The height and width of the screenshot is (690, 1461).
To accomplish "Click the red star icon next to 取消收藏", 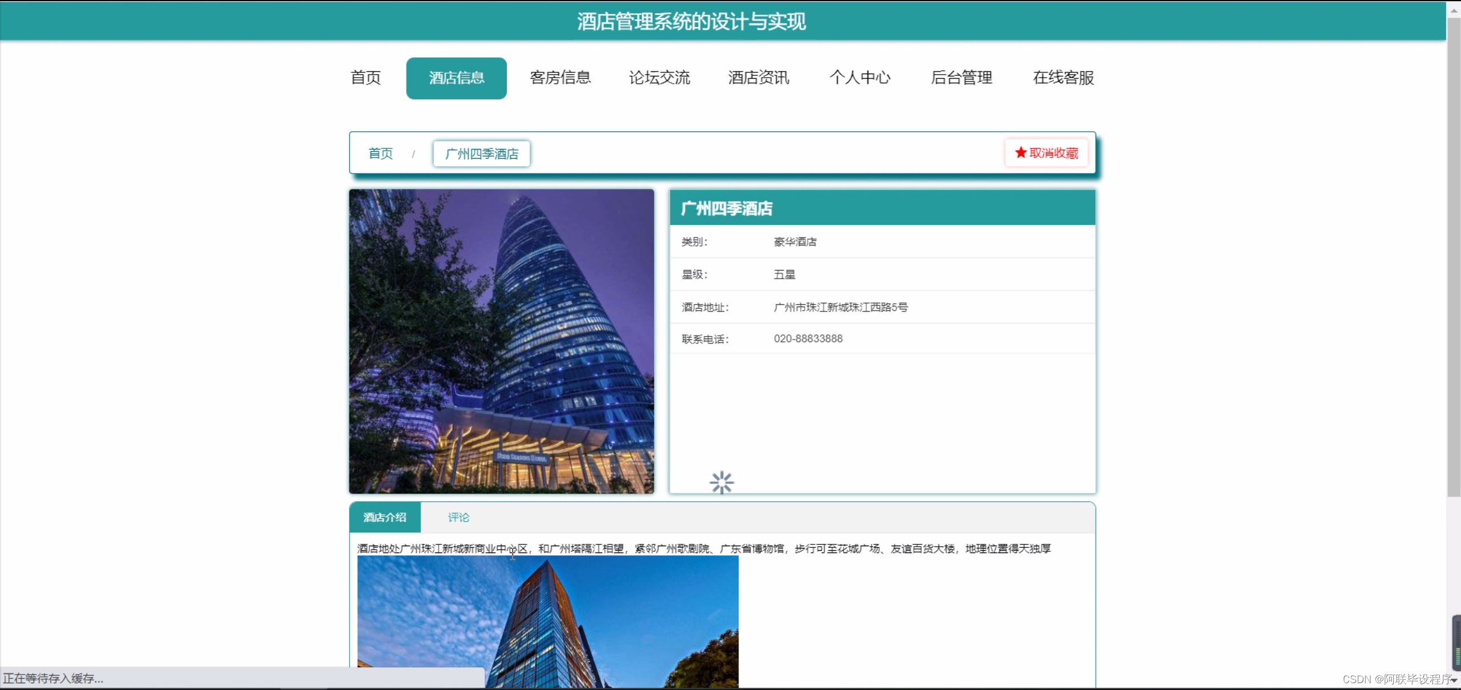I will (1021, 152).
